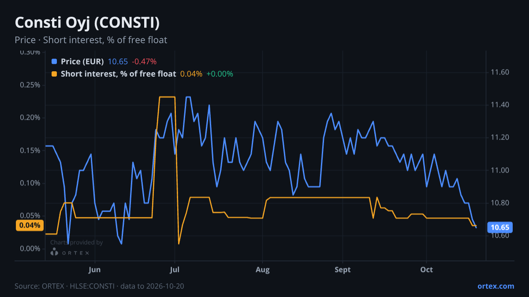This screenshot has height=297, width=529.
Task: Click the short interest change '+0.00%' value
Action: coord(220,74)
